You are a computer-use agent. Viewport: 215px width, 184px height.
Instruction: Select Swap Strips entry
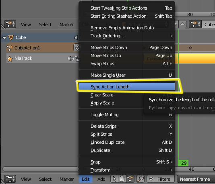[x=127, y=63]
